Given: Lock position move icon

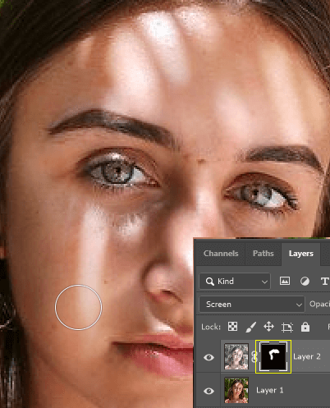Looking at the screenshot, I should (x=268, y=327).
